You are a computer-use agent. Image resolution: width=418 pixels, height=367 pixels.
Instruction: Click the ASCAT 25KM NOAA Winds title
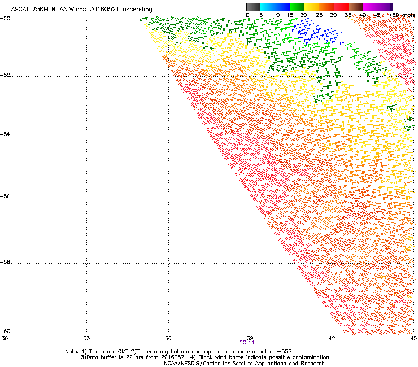click(81, 10)
